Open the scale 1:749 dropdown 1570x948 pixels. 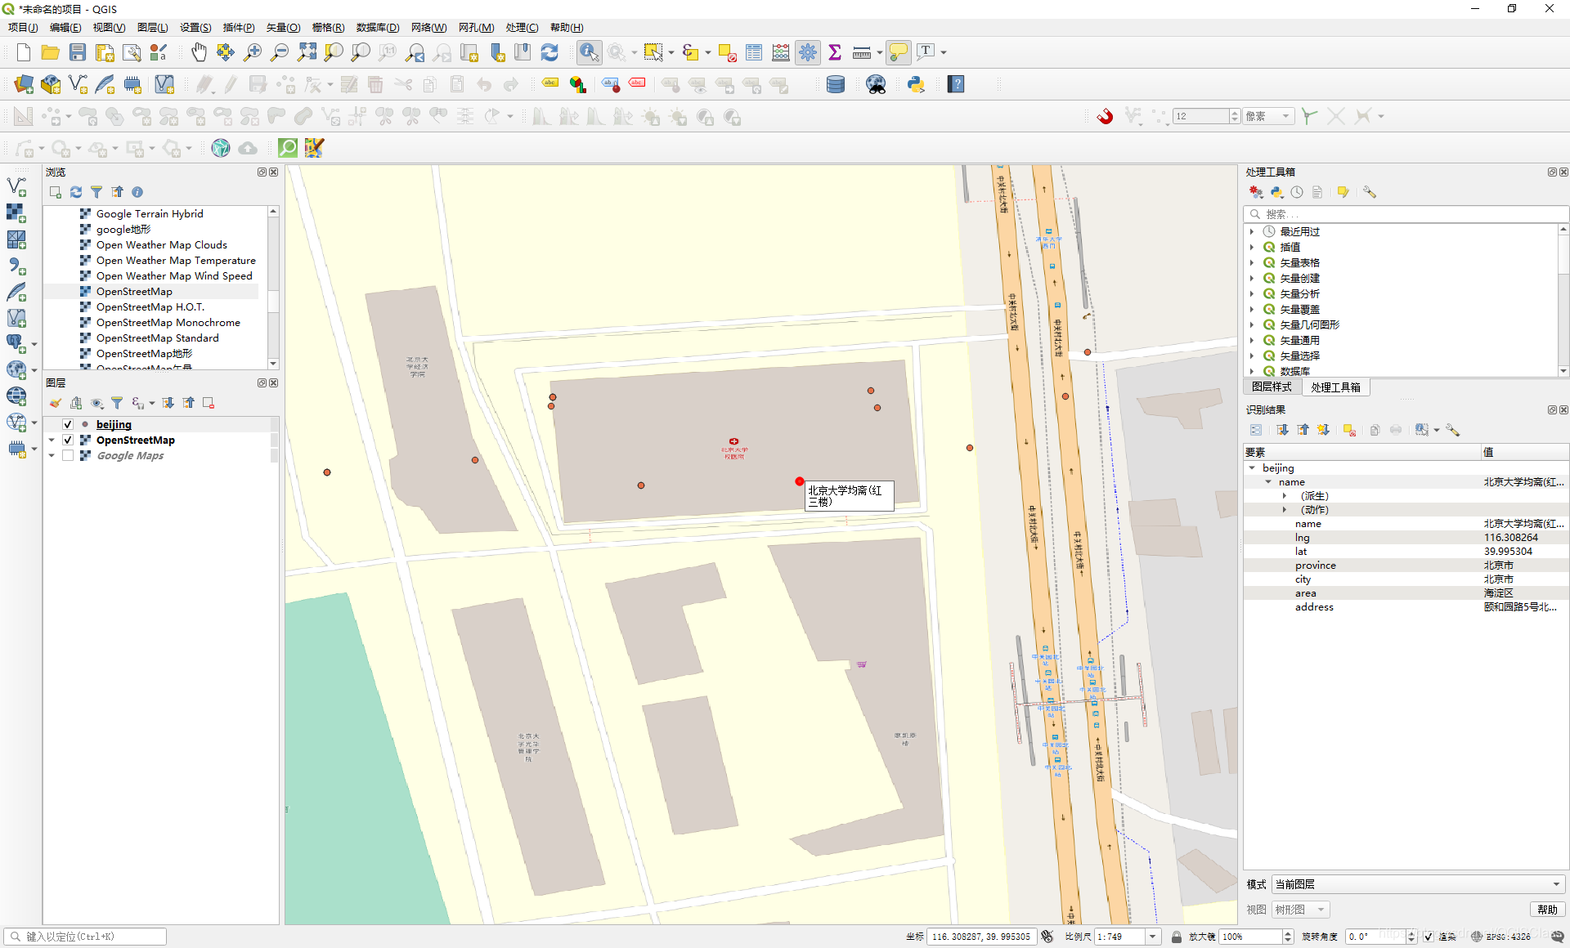(x=1152, y=937)
